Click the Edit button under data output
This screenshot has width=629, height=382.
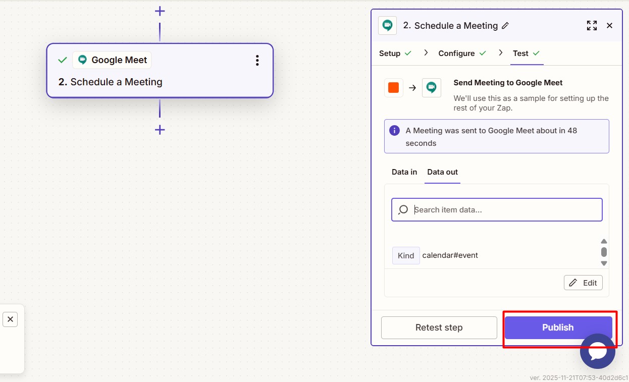583,283
